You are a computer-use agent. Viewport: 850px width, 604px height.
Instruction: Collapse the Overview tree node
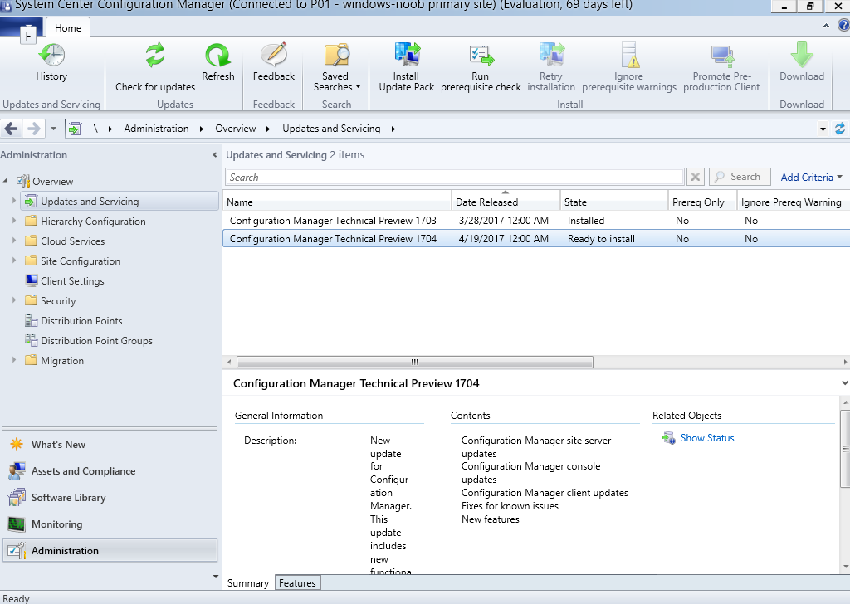(x=6, y=180)
